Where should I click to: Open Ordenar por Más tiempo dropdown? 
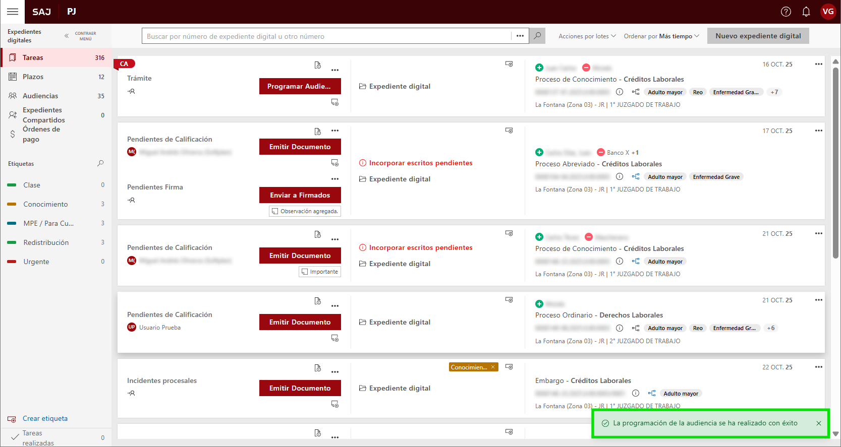[x=661, y=36]
